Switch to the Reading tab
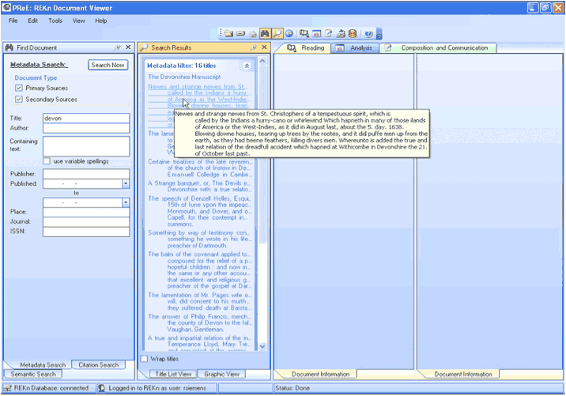 [305, 48]
